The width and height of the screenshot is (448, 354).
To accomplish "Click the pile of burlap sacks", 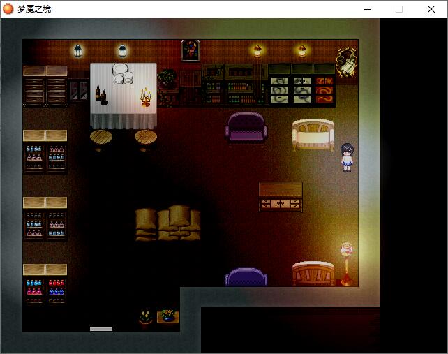I will (x=167, y=223).
